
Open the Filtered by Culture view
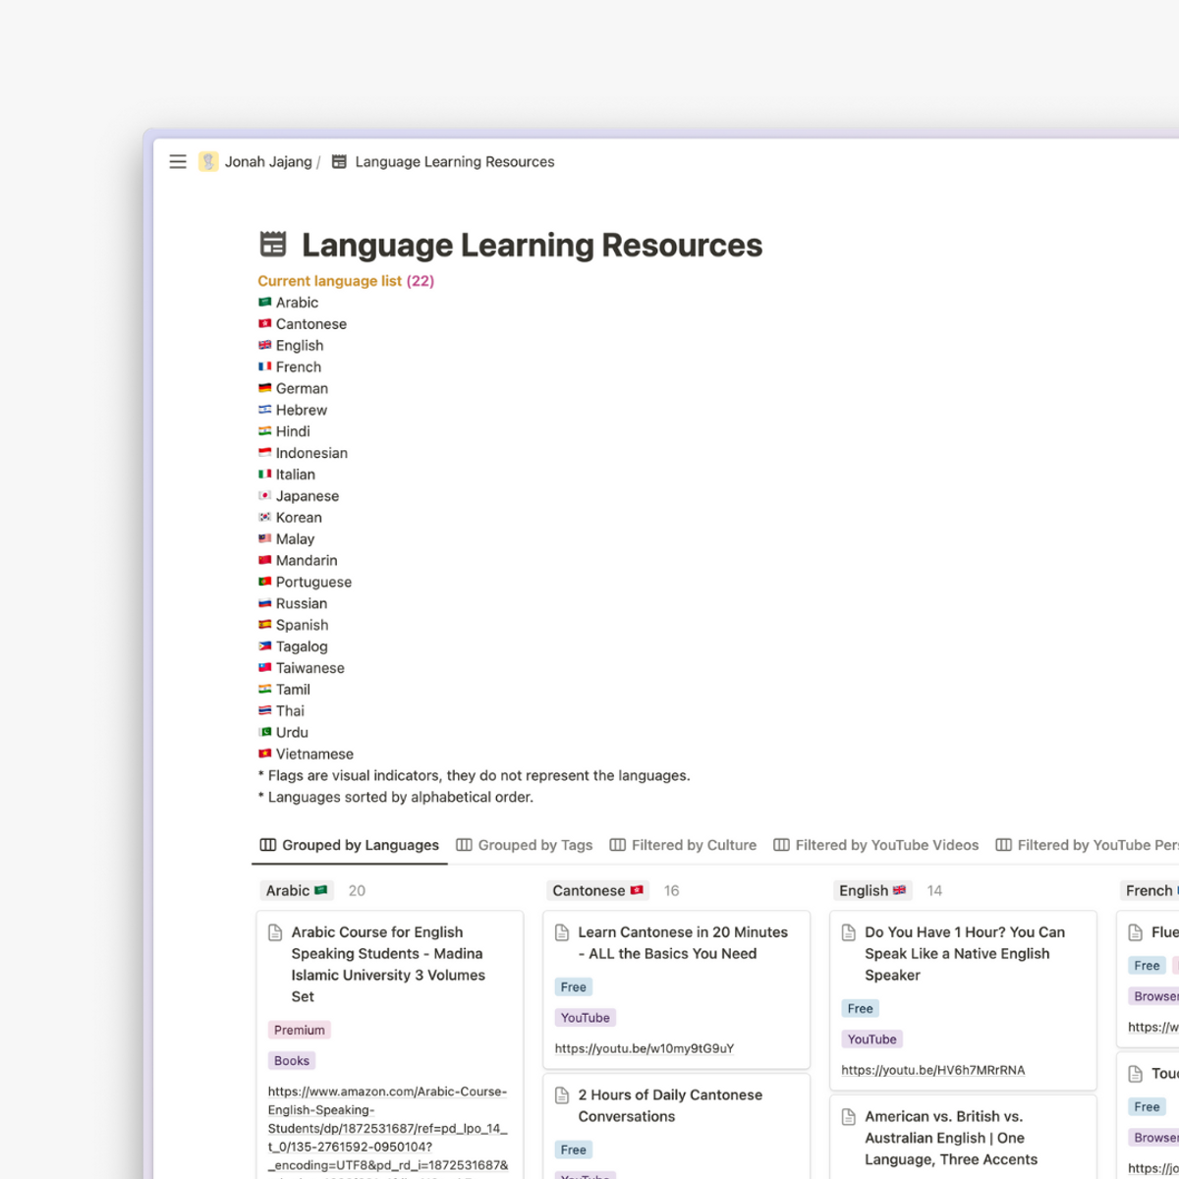(683, 845)
